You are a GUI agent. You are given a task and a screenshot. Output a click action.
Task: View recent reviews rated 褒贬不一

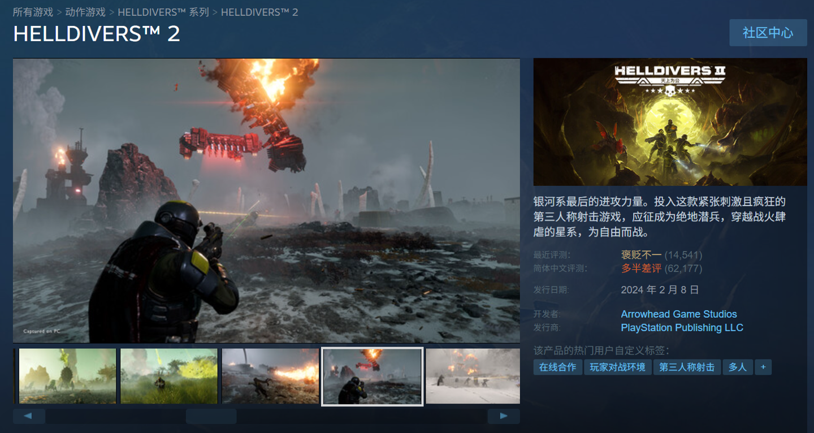coord(642,255)
